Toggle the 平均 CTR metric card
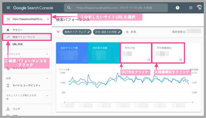206x118 pixels. tap(136, 53)
